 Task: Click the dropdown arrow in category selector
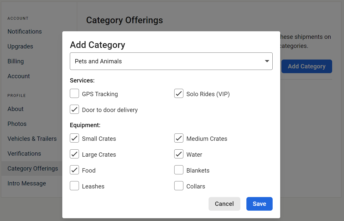(267, 61)
